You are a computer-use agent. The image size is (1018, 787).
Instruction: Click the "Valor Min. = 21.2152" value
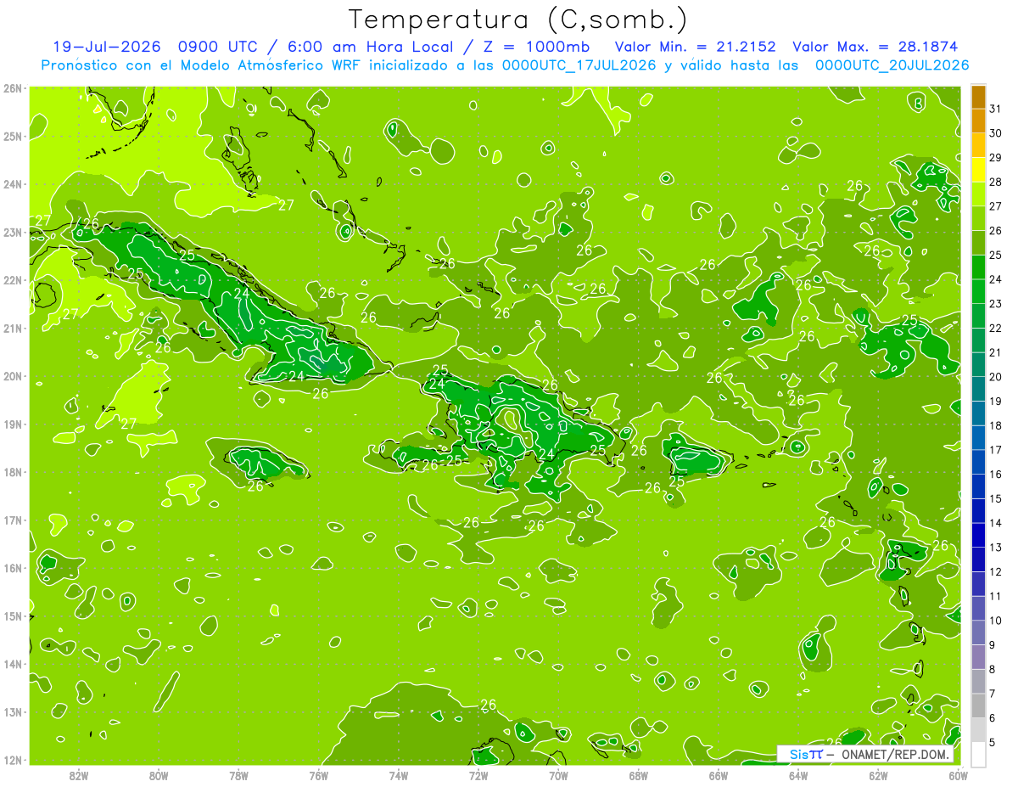[x=696, y=47]
